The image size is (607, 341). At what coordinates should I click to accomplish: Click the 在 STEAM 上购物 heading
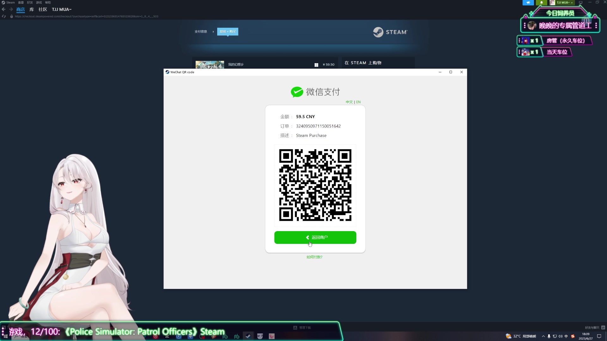(x=363, y=63)
